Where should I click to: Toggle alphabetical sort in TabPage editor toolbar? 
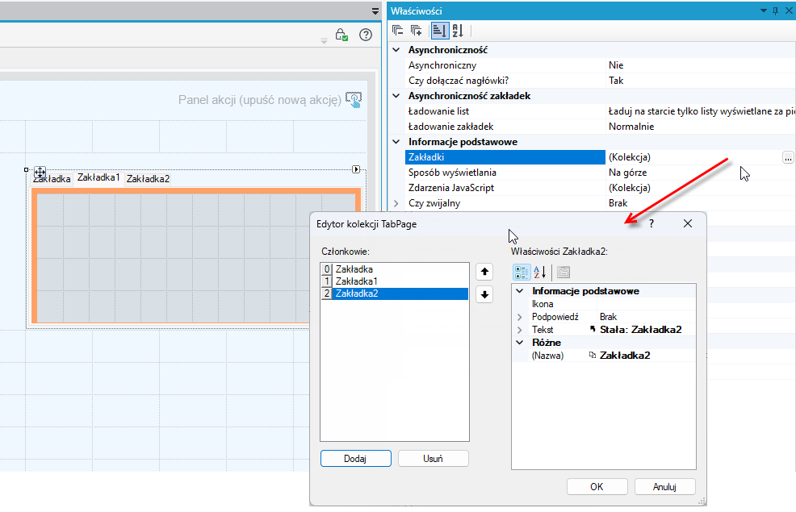(x=540, y=273)
